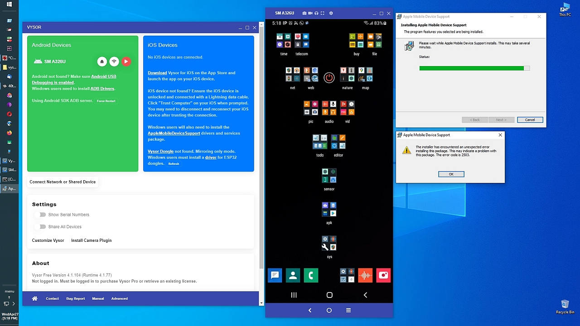Click Install Camera Plugin
The width and height of the screenshot is (580, 326).
pyautogui.click(x=91, y=240)
